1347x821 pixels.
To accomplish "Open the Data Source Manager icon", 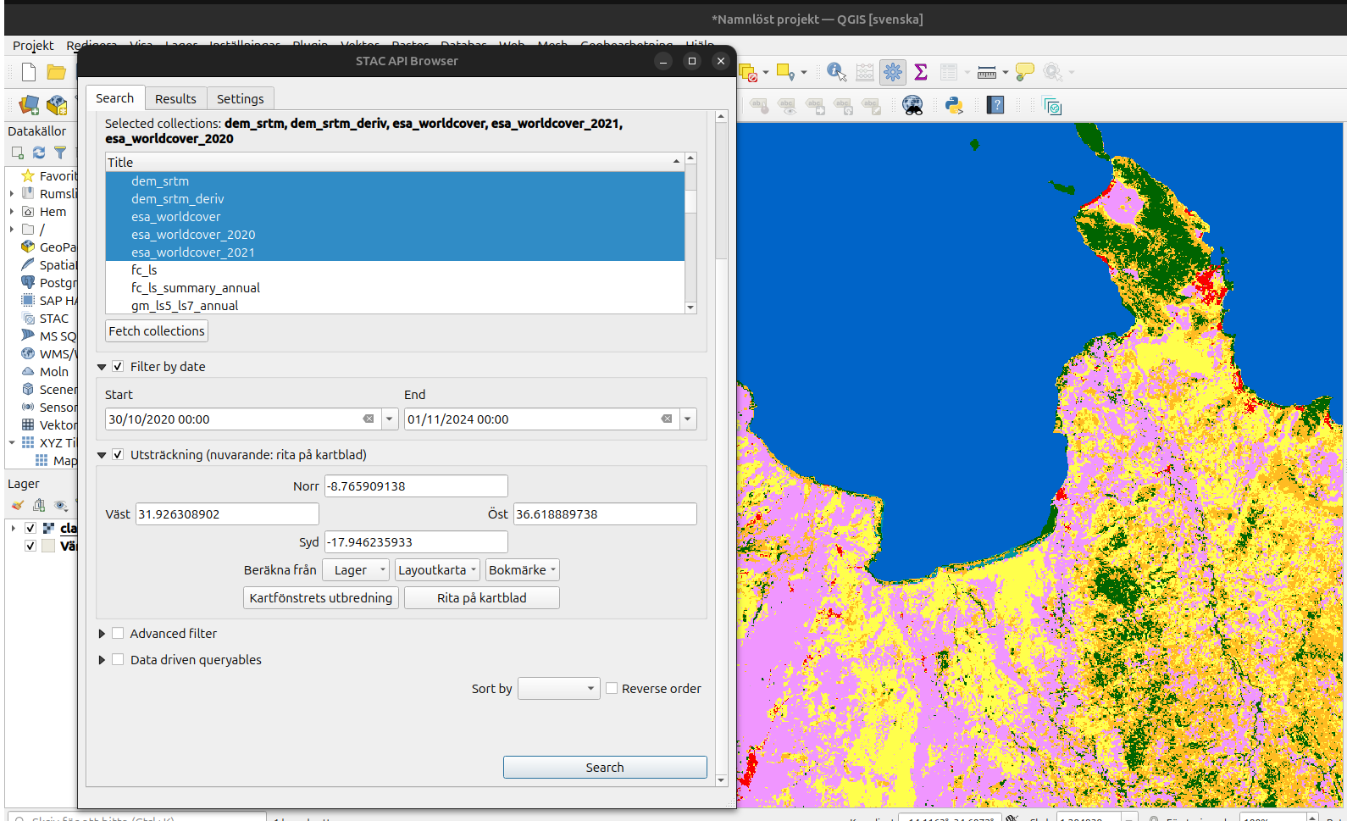I will click(x=29, y=105).
